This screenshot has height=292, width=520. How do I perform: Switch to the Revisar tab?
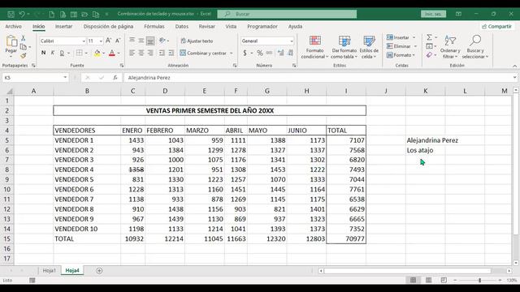click(207, 26)
